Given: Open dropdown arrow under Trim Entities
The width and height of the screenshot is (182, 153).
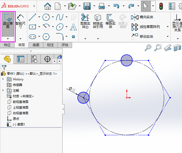Looking at the screenshot, I should pyautogui.click(x=85, y=39).
